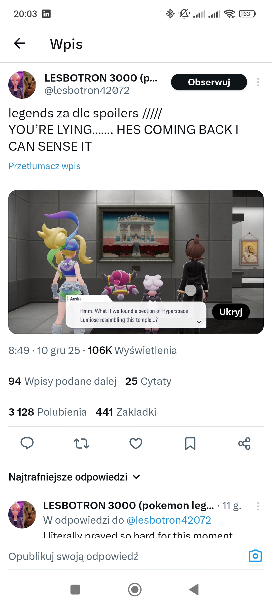Expand the dialogue box down chevron
Image resolution: width=272 pixels, height=606 pixels.
click(x=199, y=322)
